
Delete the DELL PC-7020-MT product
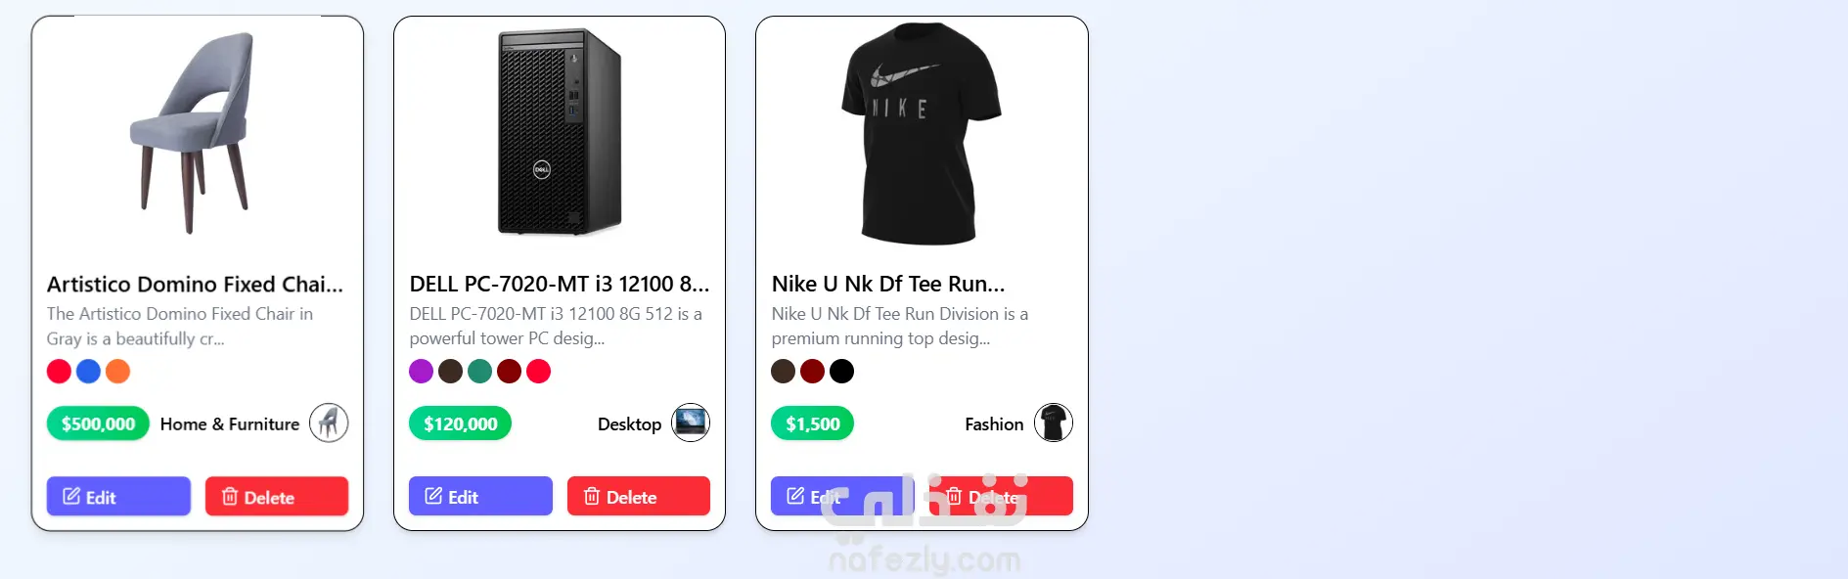(x=639, y=496)
